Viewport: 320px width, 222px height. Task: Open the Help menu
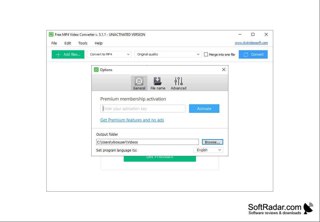pyautogui.click(x=99, y=43)
